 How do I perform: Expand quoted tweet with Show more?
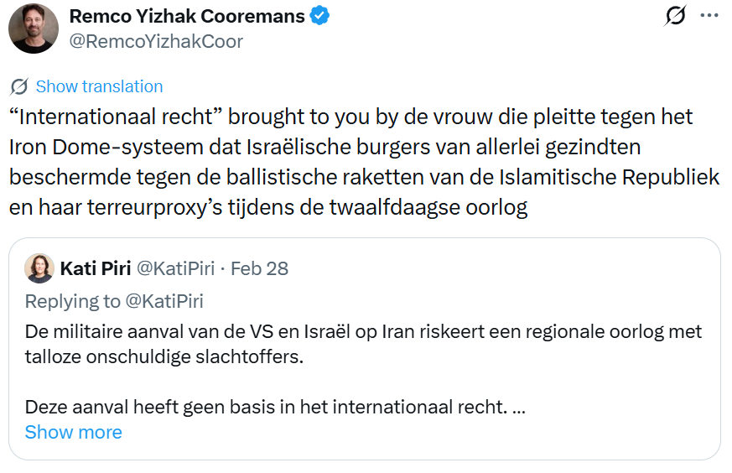[x=74, y=432]
